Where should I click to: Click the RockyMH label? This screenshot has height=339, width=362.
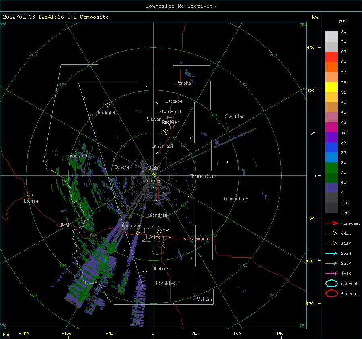(106, 113)
